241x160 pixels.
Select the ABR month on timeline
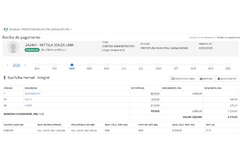tap(89, 65)
